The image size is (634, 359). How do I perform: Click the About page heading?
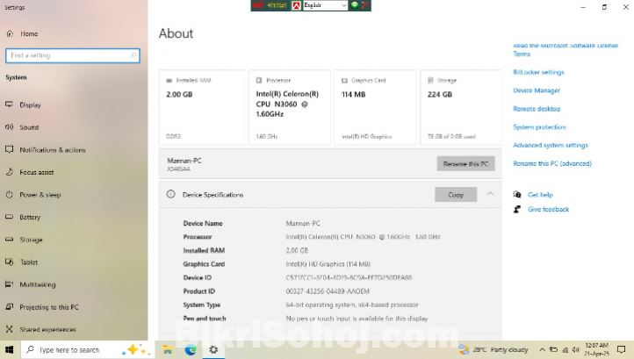[176, 33]
